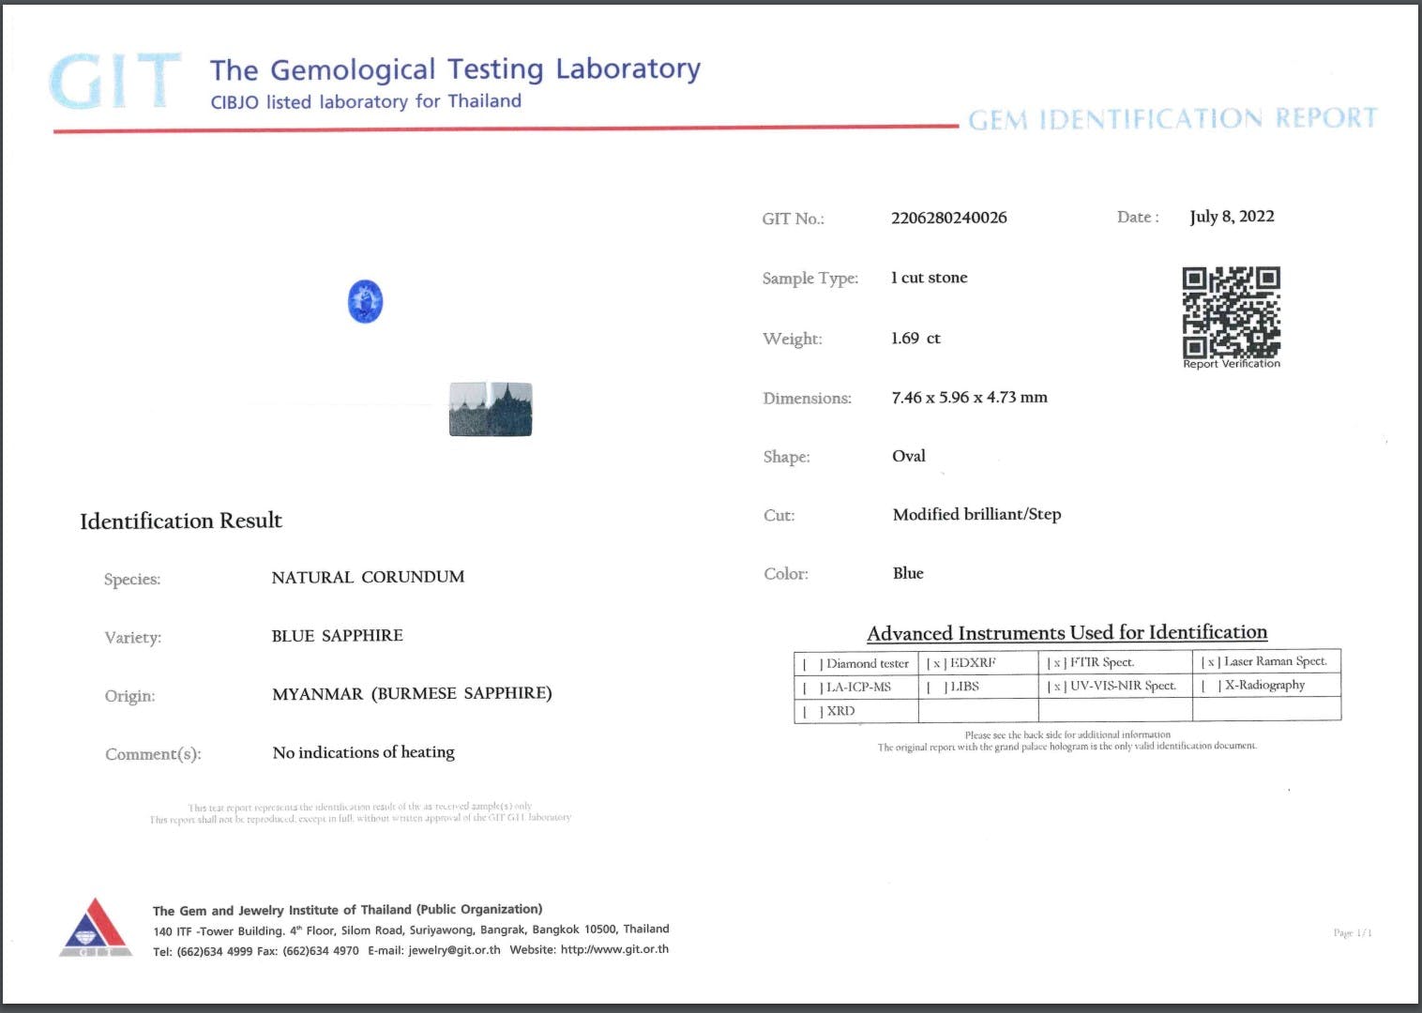Select the blue sapphire gemstone photo
This screenshot has height=1013, width=1422.
(x=365, y=298)
